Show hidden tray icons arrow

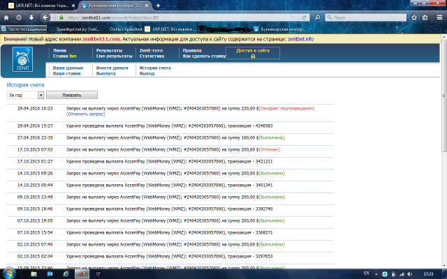click(376, 274)
